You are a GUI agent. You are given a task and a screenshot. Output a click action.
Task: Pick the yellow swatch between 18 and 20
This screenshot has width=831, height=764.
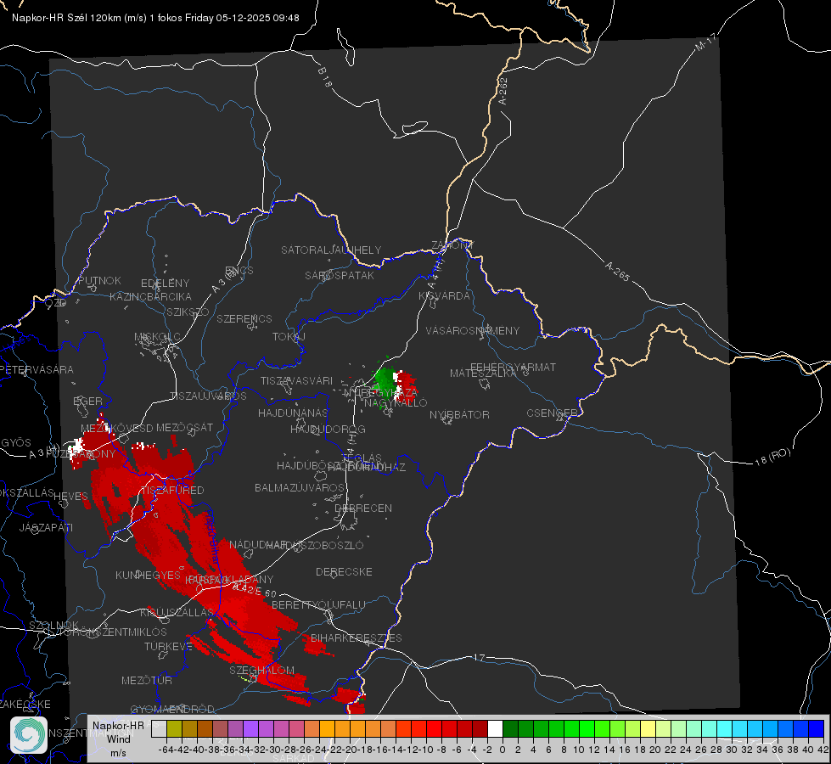pyautogui.click(x=649, y=728)
